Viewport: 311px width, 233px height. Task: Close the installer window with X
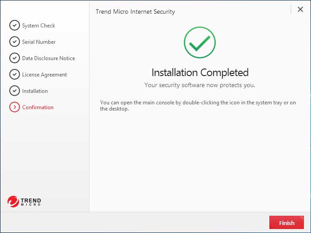(x=300, y=9)
